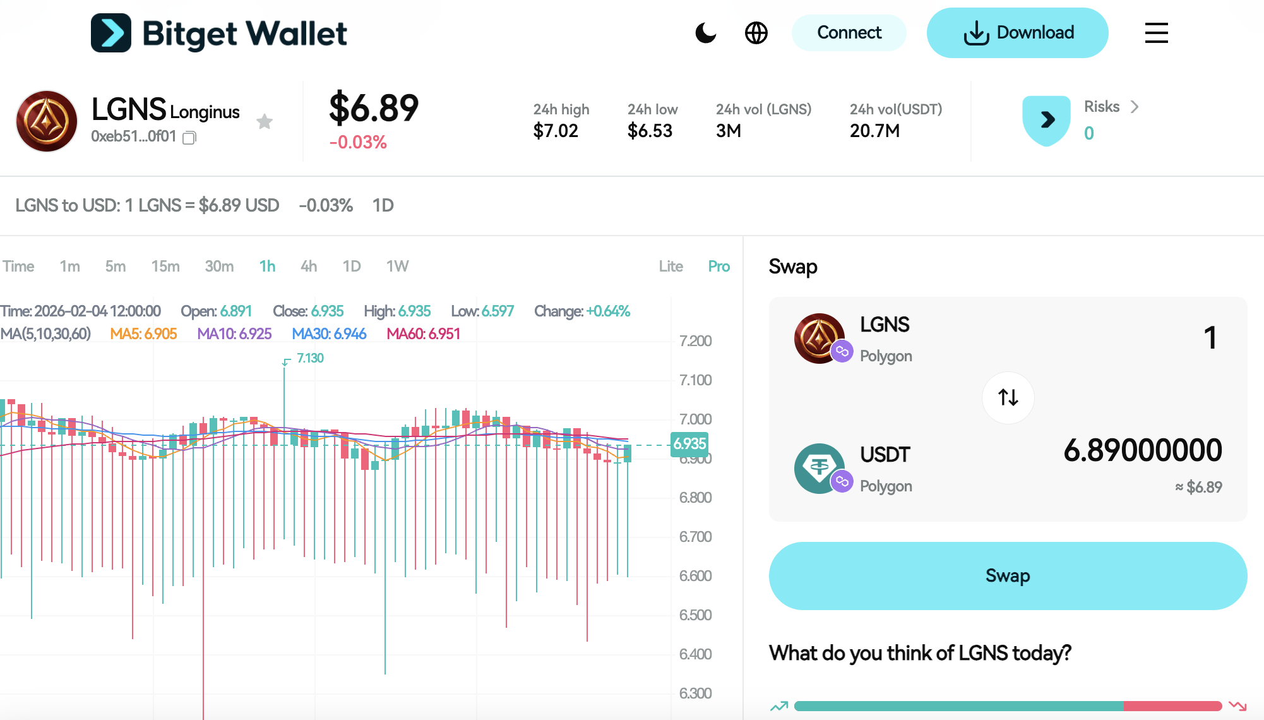Toggle dark mode with moon icon

pyautogui.click(x=705, y=33)
